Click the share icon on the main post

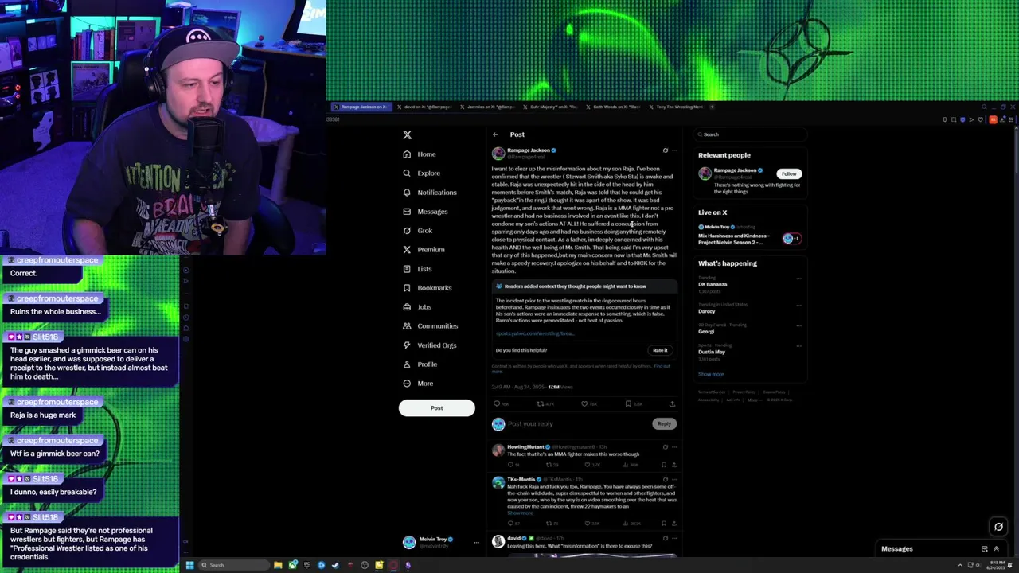tap(673, 403)
